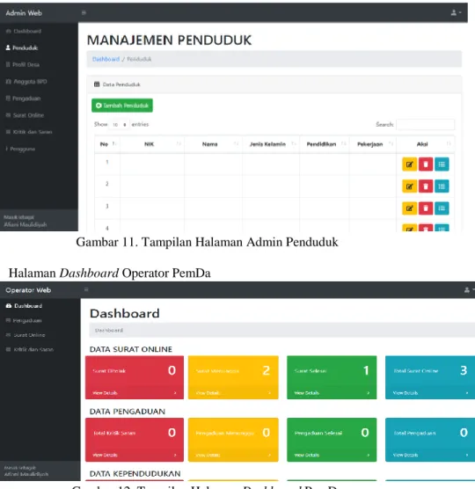475x489 pixels.
Task: Delete row 1 with red trash icon
Action: 426,164
